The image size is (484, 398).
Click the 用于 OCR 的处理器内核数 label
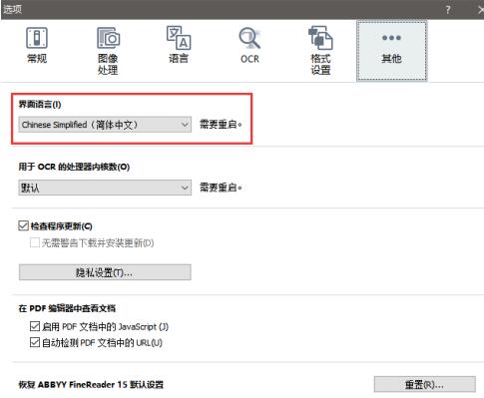[x=74, y=167]
